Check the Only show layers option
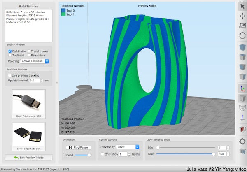 [x=102, y=154]
